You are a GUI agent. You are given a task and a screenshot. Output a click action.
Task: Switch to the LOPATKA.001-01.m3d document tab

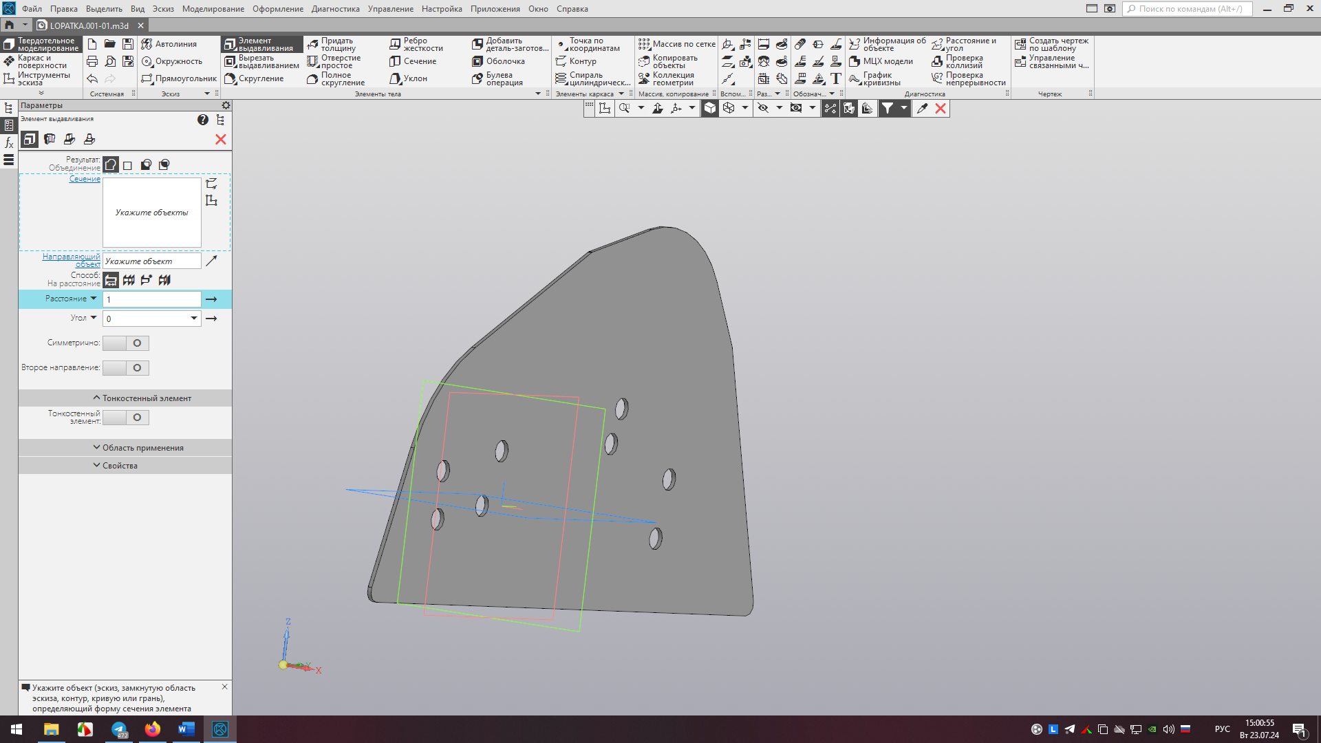coord(89,25)
